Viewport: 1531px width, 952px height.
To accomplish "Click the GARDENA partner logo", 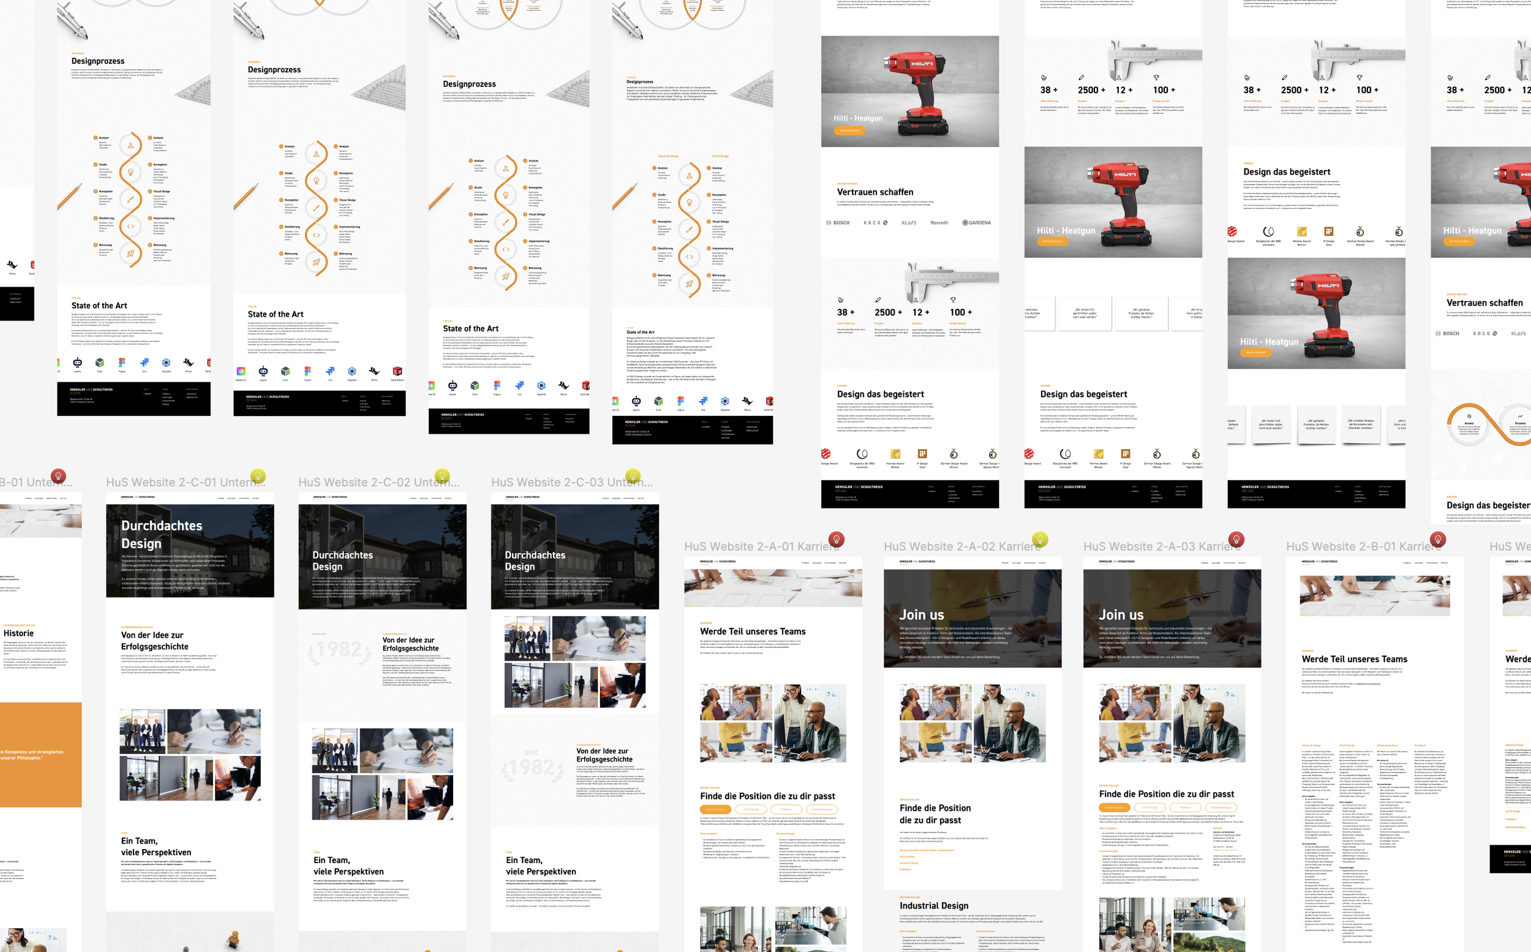I will pyautogui.click(x=977, y=222).
